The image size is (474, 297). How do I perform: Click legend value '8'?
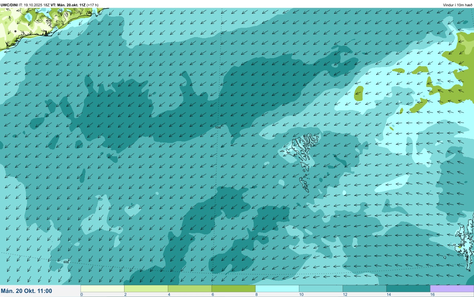[256, 294]
